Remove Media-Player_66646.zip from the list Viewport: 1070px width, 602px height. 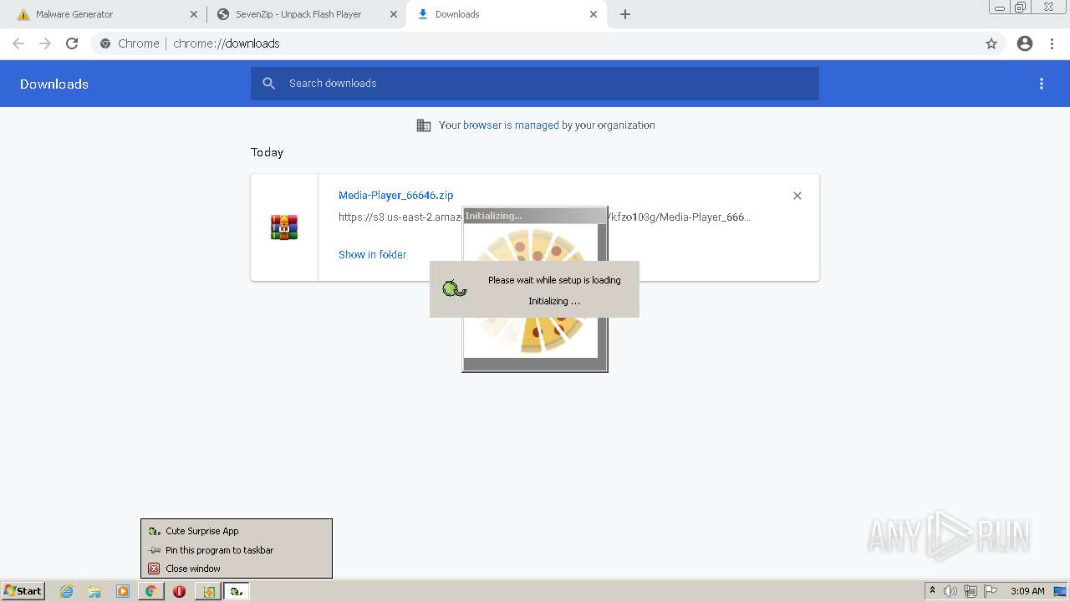(x=797, y=196)
